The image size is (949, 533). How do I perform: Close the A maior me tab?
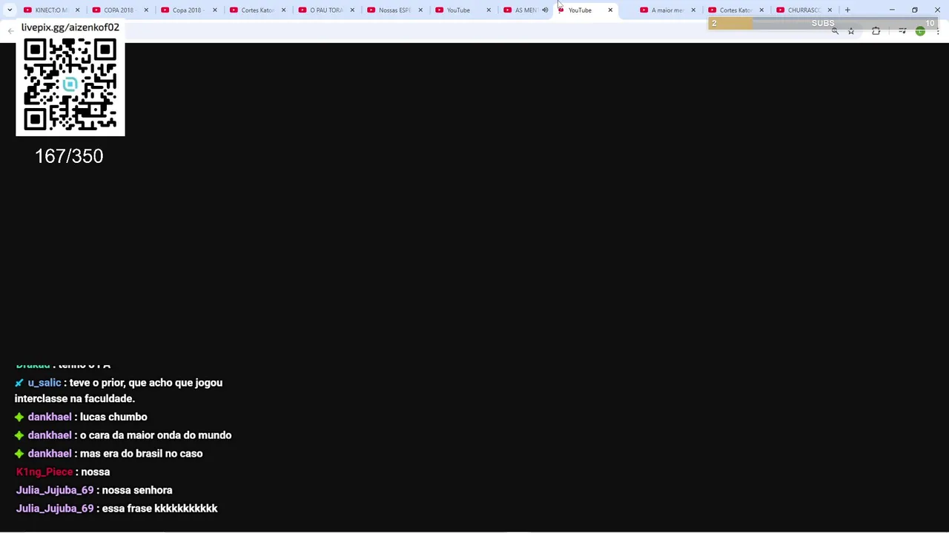(693, 10)
